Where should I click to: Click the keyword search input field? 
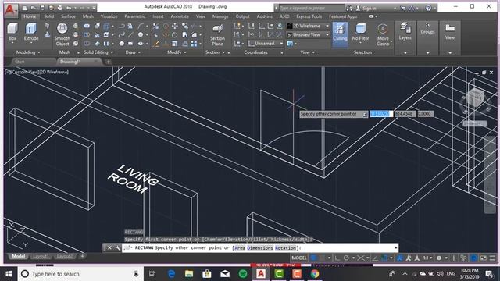click(311, 8)
